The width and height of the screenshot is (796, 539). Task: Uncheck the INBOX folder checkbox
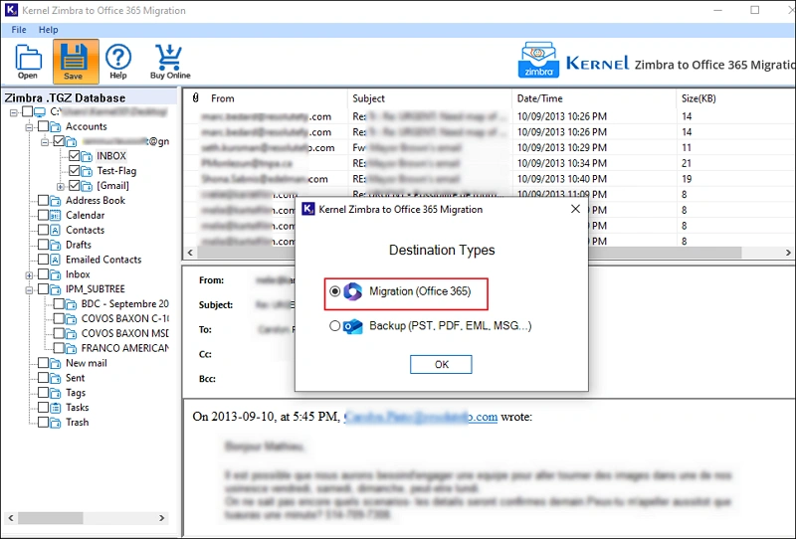tap(74, 156)
